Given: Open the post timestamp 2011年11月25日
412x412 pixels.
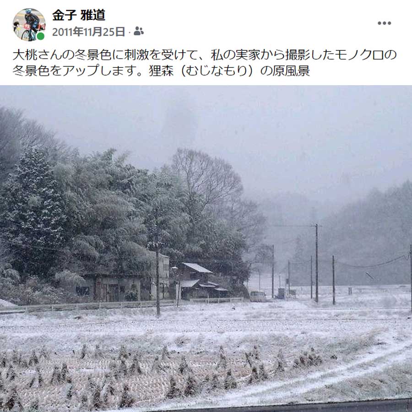Looking at the screenshot, I should (x=88, y=32).
